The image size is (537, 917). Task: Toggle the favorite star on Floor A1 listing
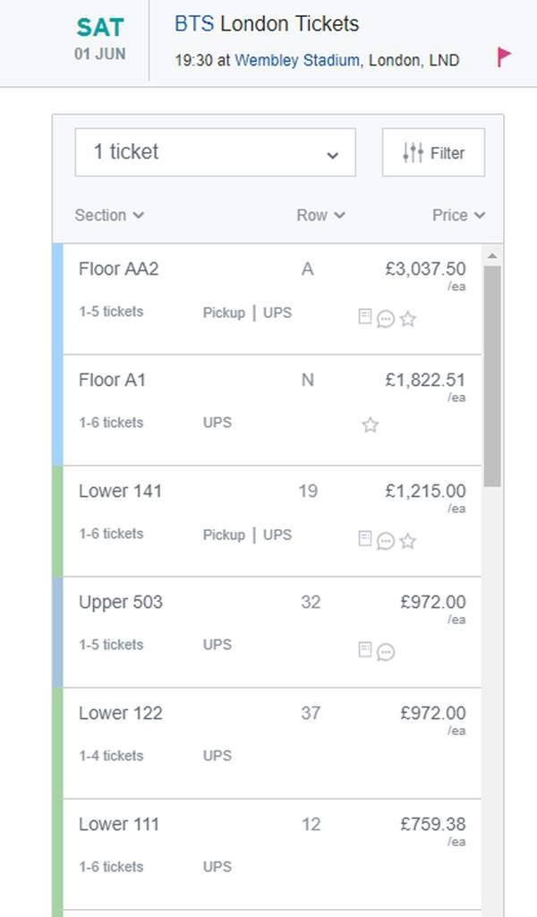370,425
